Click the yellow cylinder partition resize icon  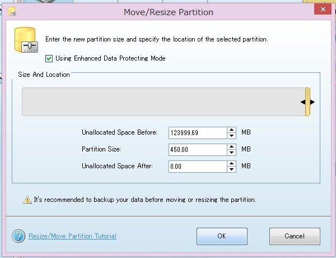[26, 40]
